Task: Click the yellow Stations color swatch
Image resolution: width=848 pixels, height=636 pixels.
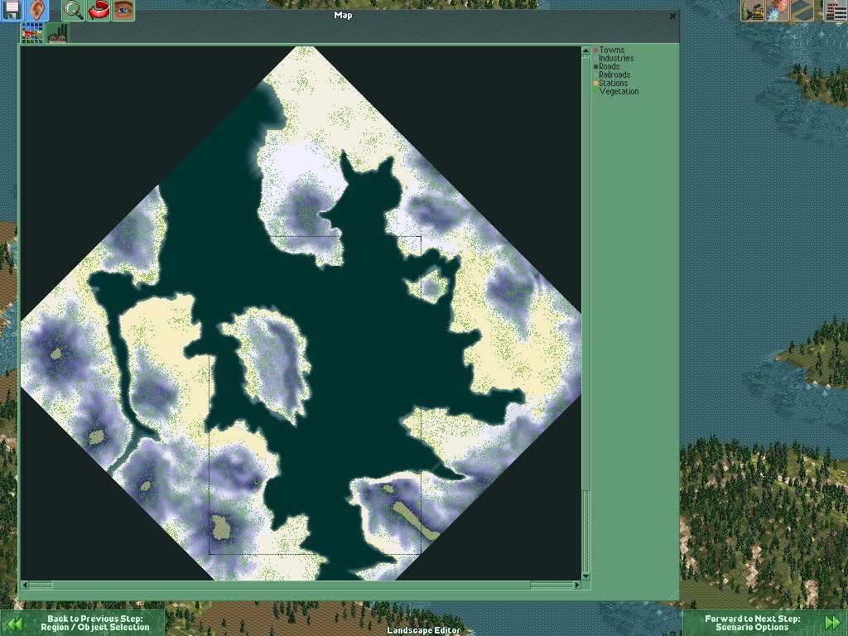Action: 595,84
